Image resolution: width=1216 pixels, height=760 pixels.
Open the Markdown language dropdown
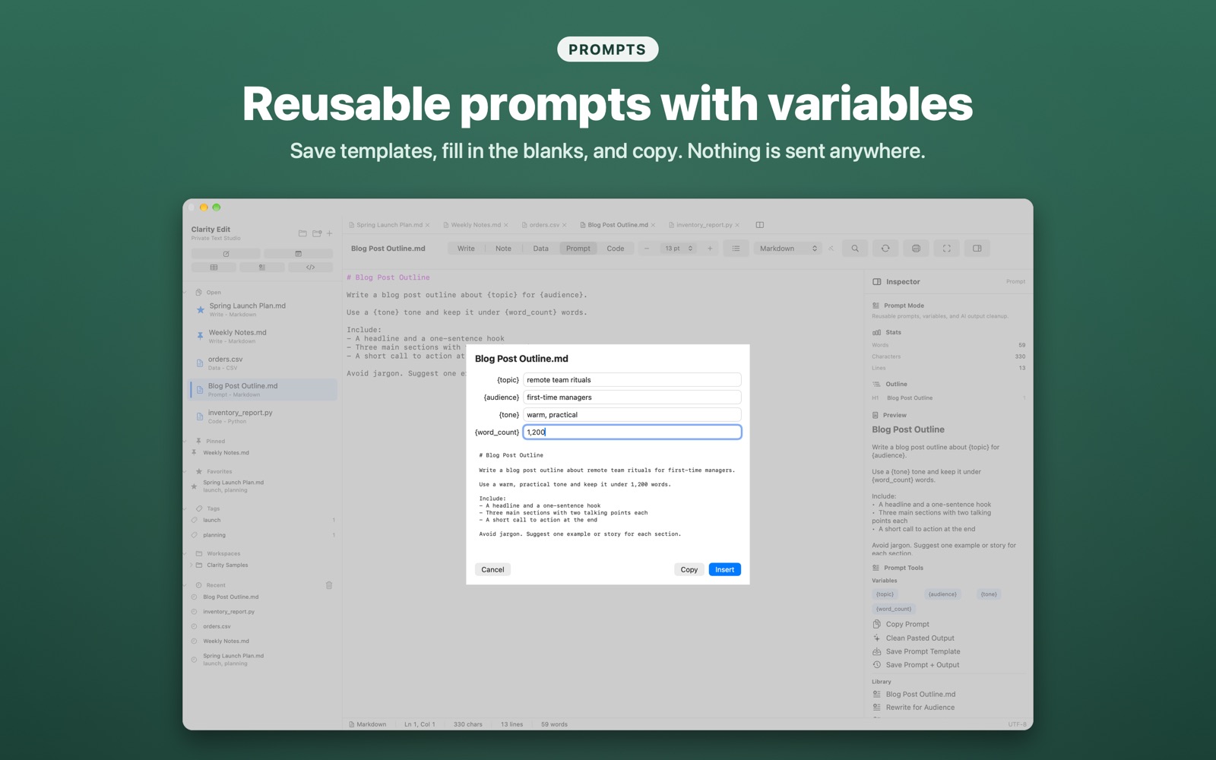pos(787,249)
